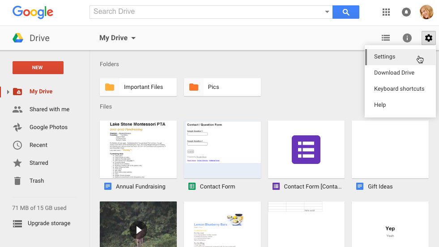Viewport: 439px width, 247px height.
Task: Choose Settings from the gear menu
Action: click(401, 57)
